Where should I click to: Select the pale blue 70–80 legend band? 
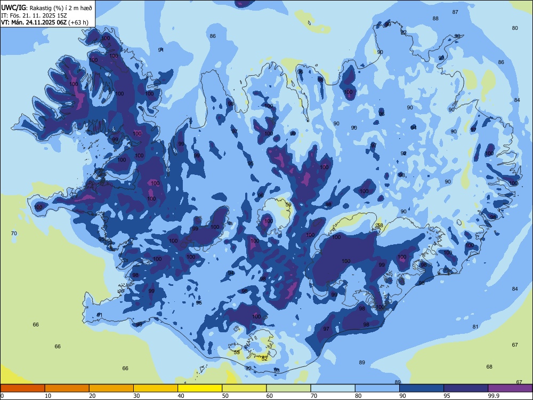(333, 388)
